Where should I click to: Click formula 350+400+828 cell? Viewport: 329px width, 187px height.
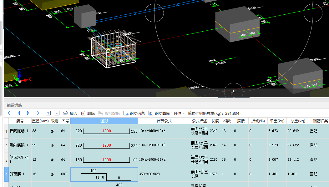click(x=164, y=174)
